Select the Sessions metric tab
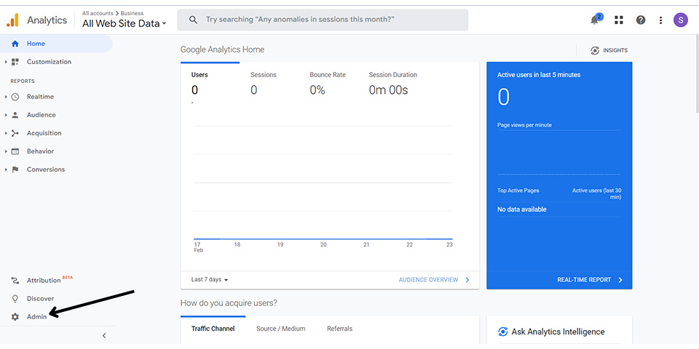 269,84
